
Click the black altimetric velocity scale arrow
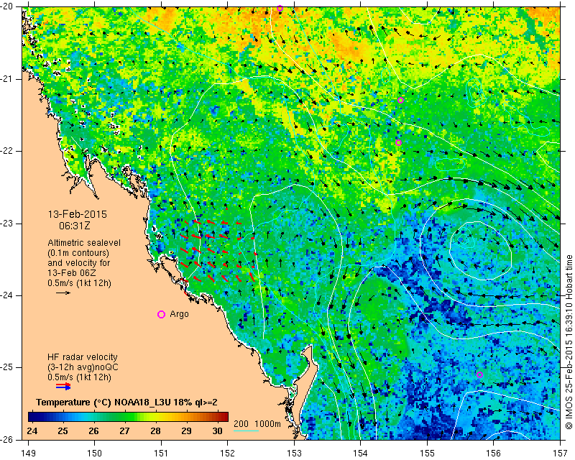pos(63,293)
